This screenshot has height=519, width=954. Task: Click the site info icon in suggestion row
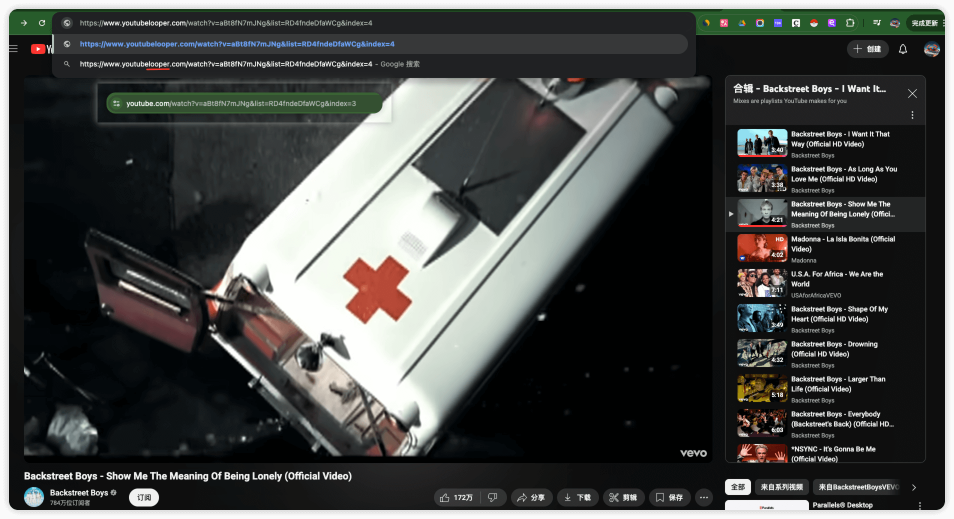pyautogui.click(x=67, y=44)
